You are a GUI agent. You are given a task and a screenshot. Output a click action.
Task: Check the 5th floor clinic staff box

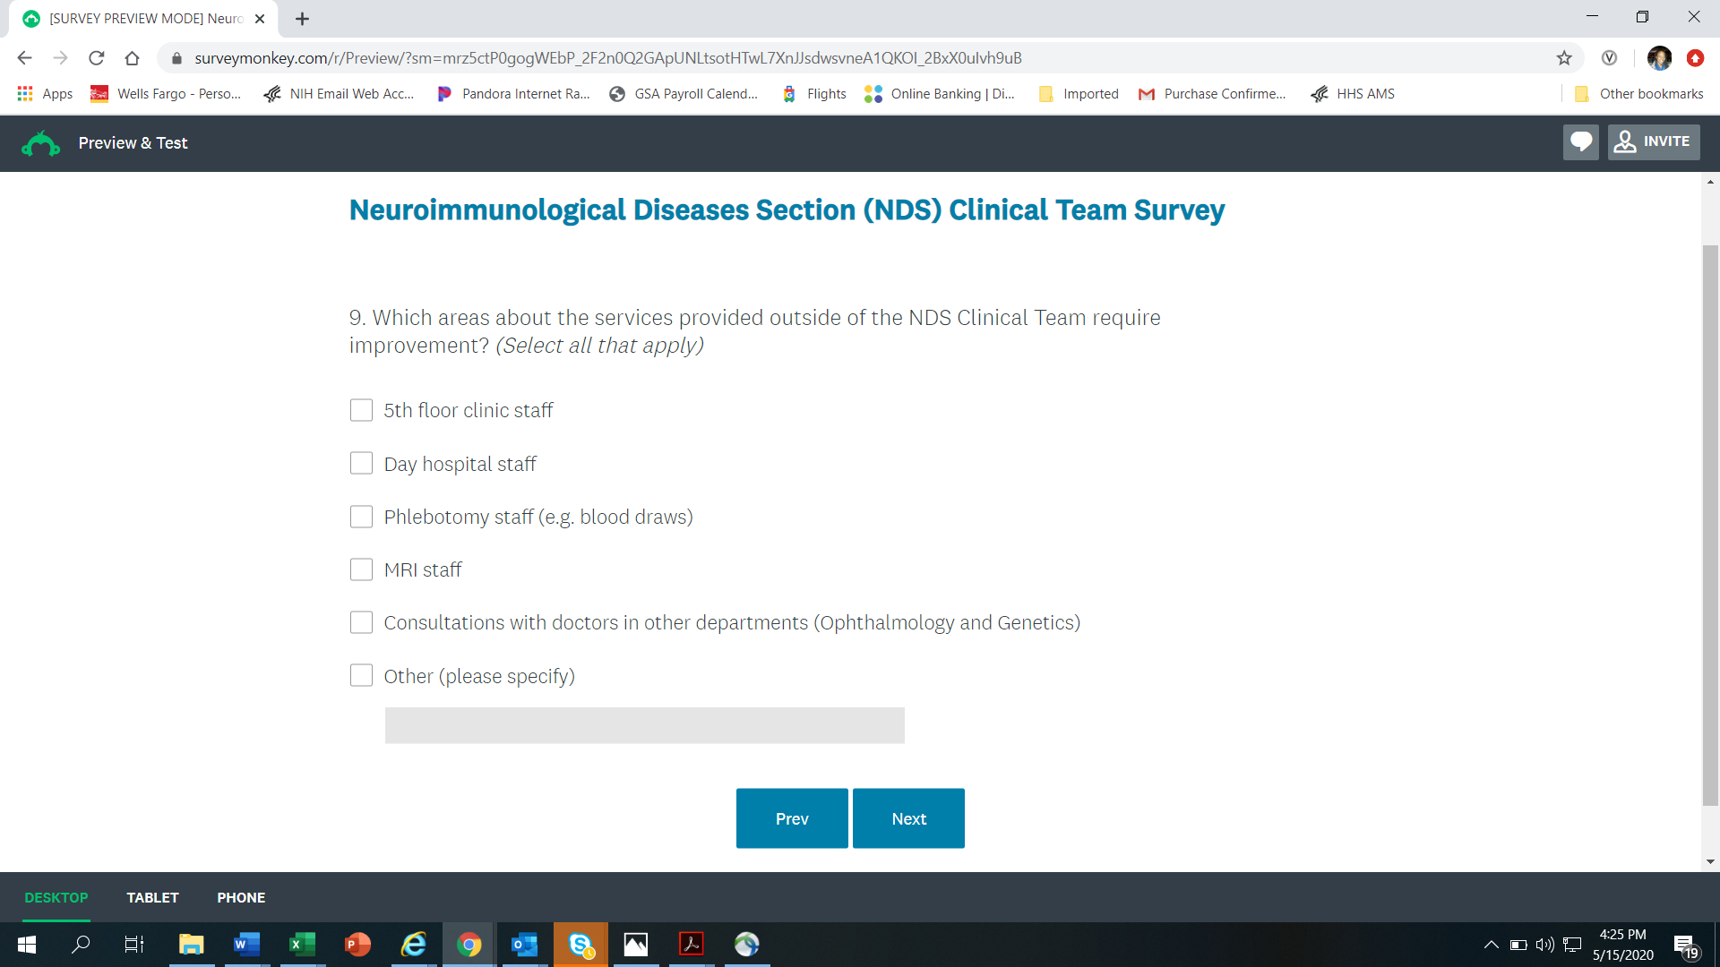[361, 410]
